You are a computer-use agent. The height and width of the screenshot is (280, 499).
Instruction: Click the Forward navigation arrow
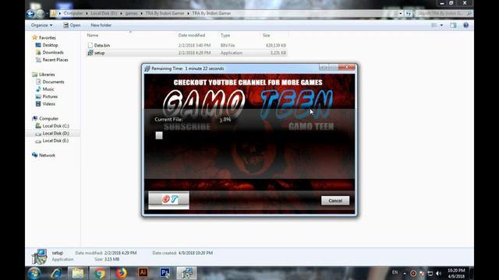(x=40, y=13)
